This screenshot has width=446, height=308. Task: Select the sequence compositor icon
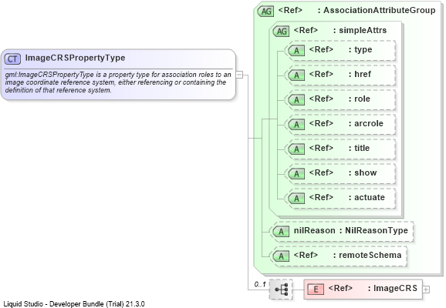281,290
